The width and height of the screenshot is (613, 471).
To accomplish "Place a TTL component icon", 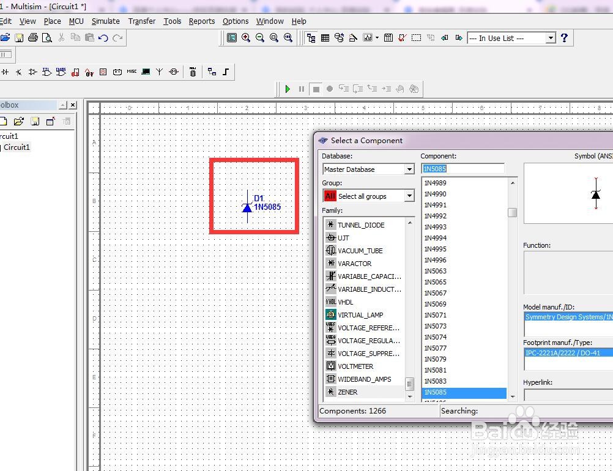I will [47, 72].
